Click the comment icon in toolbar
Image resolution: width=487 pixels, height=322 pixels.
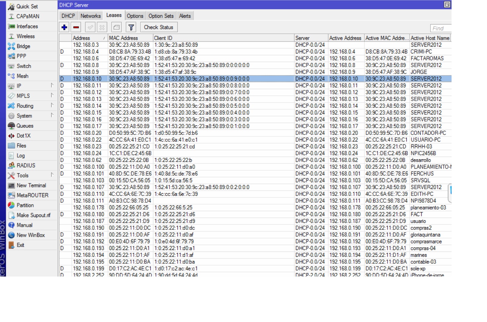116,27
